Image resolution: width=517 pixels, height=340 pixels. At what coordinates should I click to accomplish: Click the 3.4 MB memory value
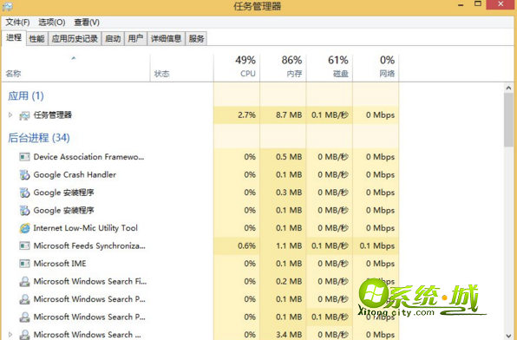(289, 335)
